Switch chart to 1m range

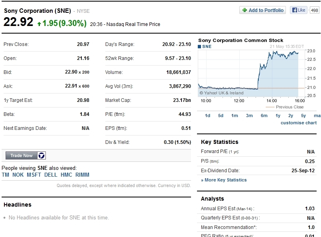click(234, 116)
